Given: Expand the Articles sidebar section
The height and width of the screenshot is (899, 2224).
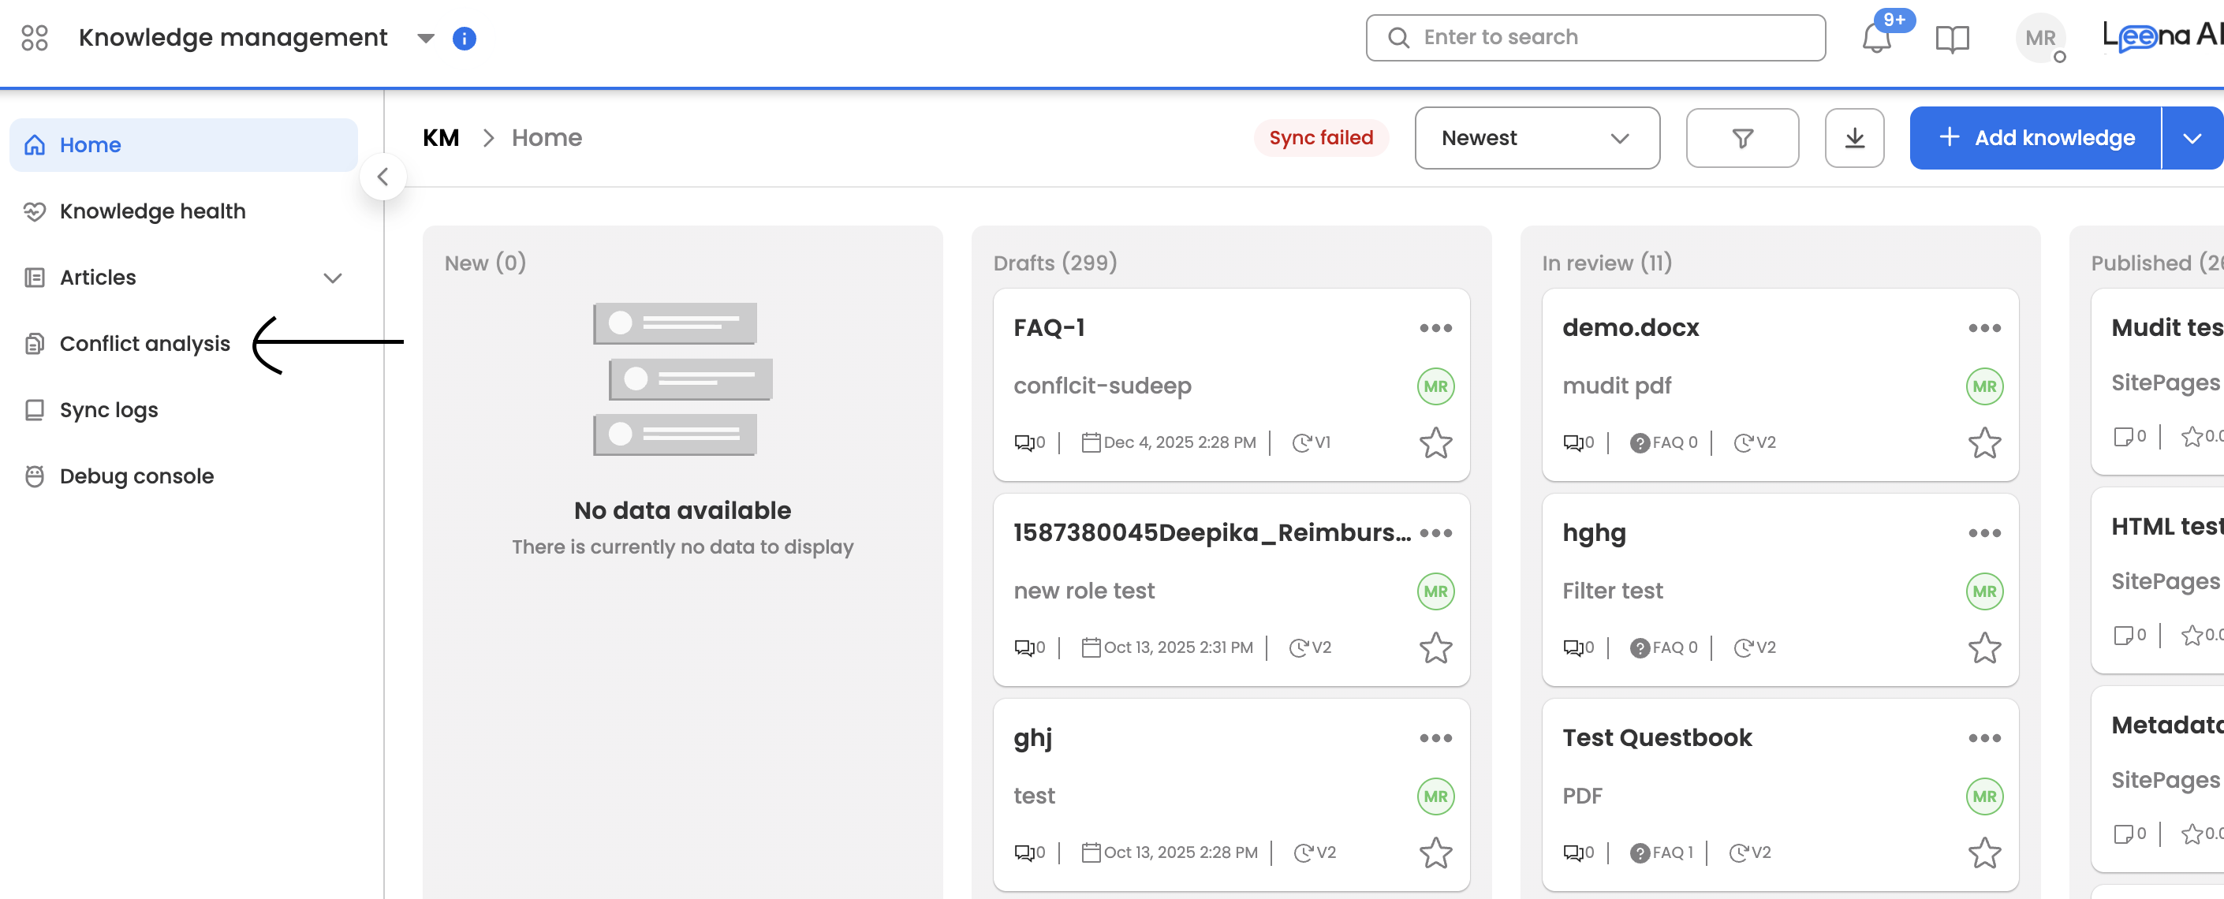Looking at the screenshot, I should click(x=332, y=278).
